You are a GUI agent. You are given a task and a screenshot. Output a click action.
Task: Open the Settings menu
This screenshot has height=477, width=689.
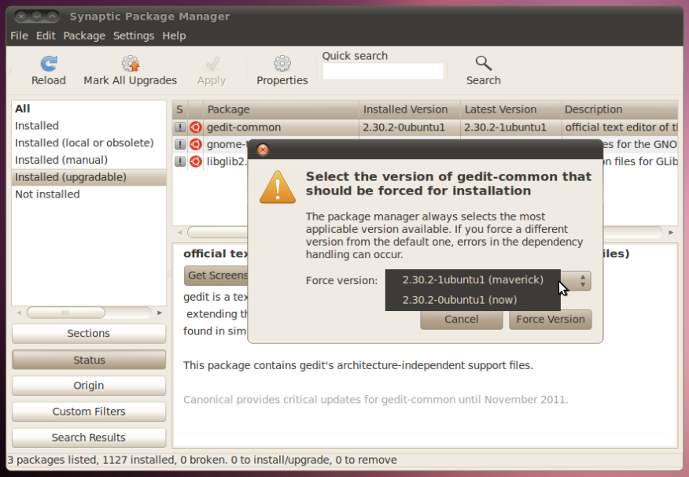click(x=134, y=35)
